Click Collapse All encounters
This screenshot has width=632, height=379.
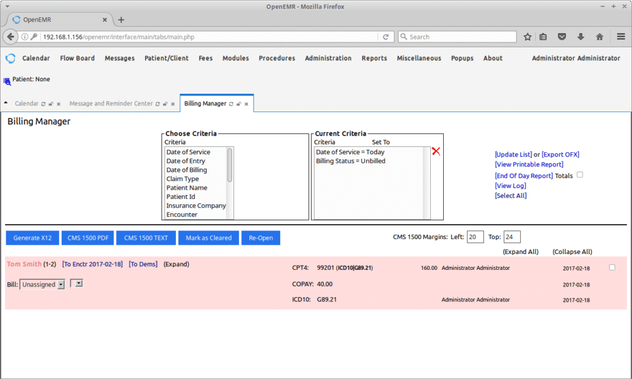572,251
